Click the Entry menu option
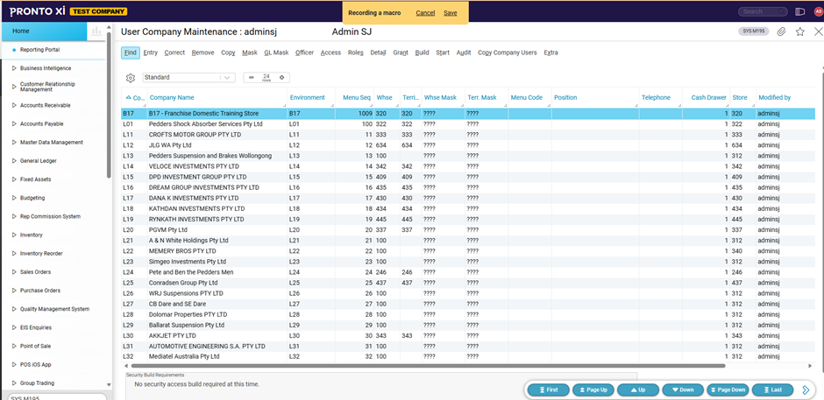The width and height of the screenshot is (824, 400). point(150,53)
